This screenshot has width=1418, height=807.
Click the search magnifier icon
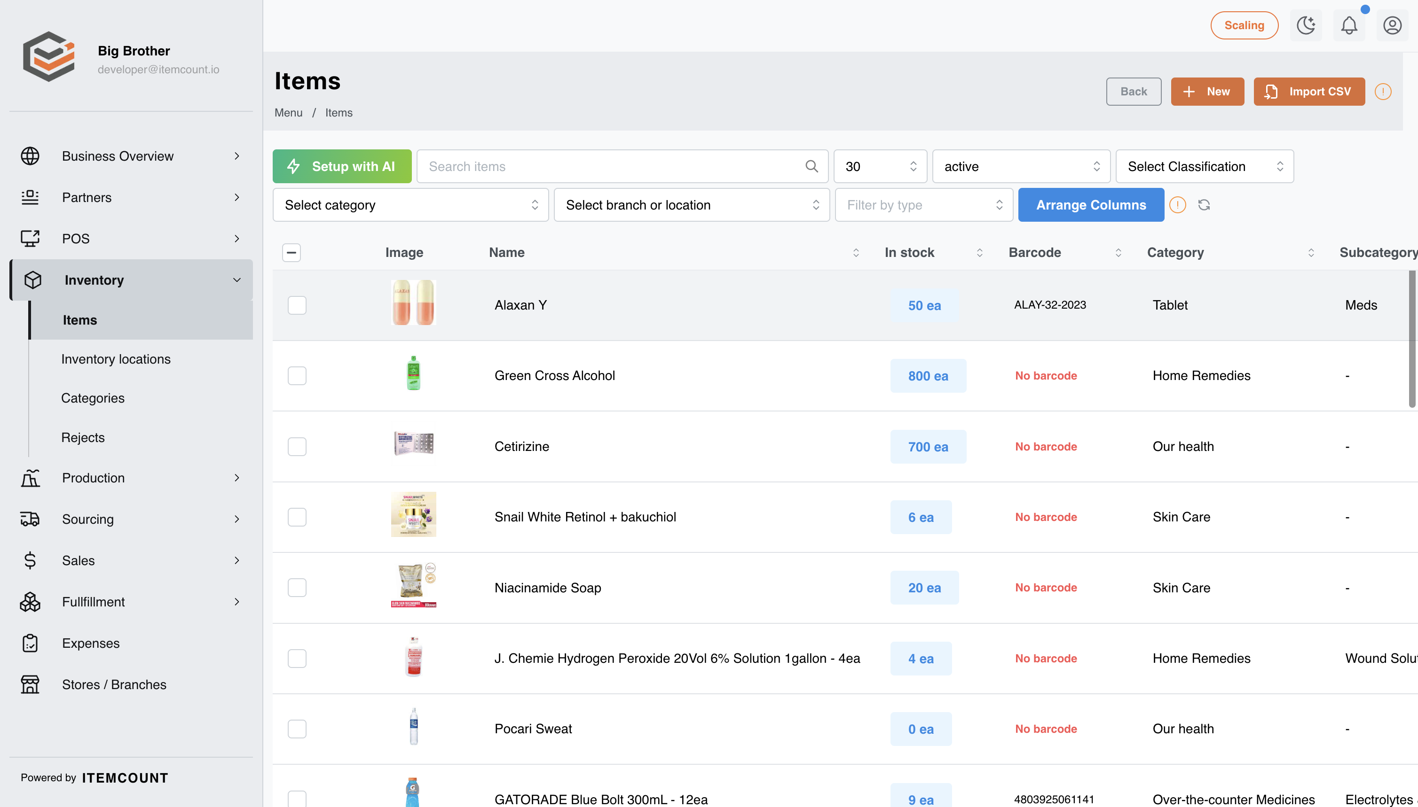click(x=811, y=166)
